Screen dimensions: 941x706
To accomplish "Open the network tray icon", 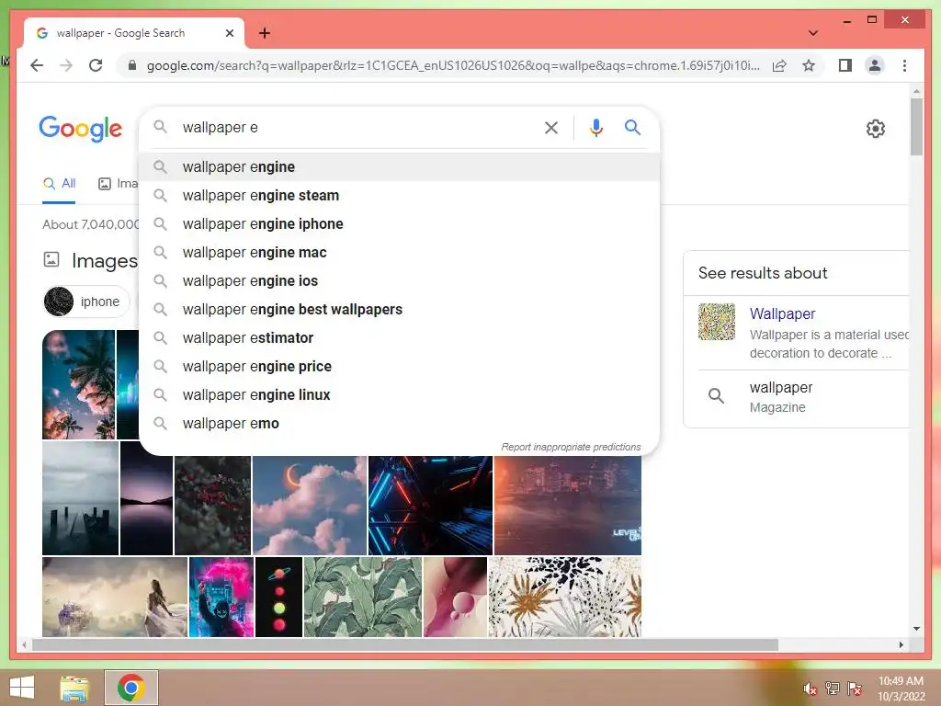I will (832, 689).
